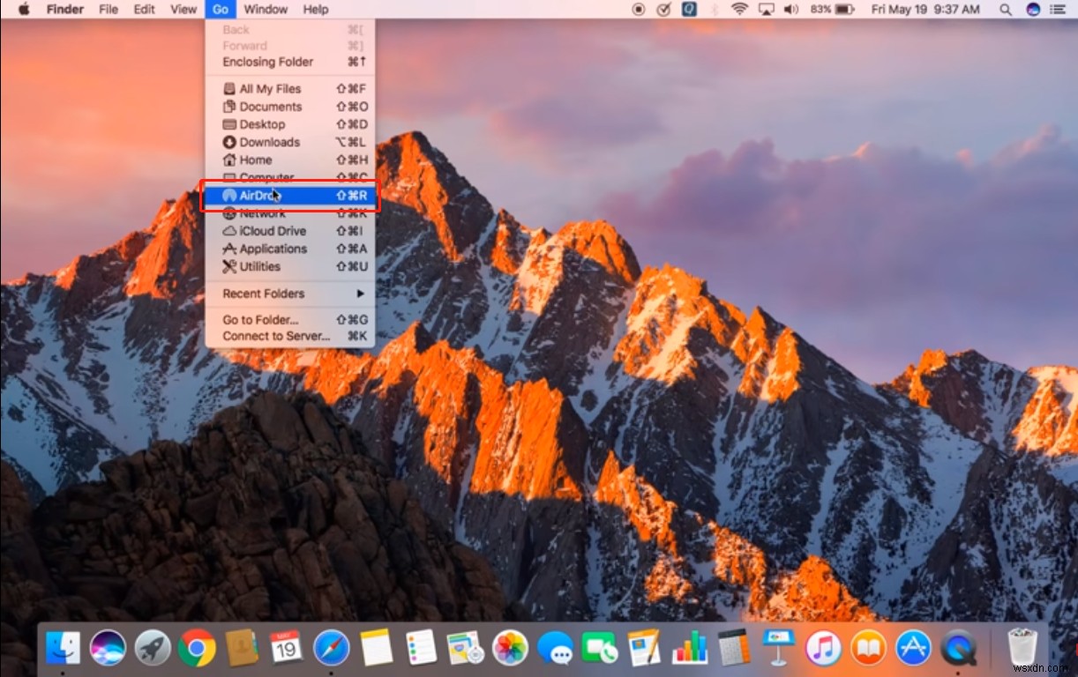Expand the Recent Folders submenu

coord(265,293)
